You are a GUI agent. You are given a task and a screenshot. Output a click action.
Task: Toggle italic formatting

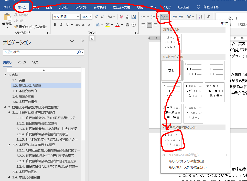pyautogui.click(x=61, y=25)
